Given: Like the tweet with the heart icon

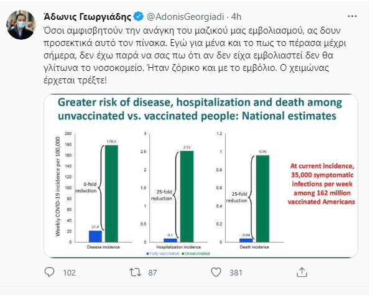Looking at the screenshot, I should coord(216,272).
